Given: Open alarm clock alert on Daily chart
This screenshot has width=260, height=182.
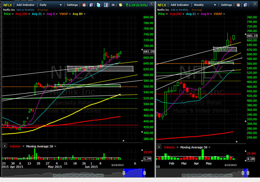Looking at the screenshot, I should (x=84, y=5).
